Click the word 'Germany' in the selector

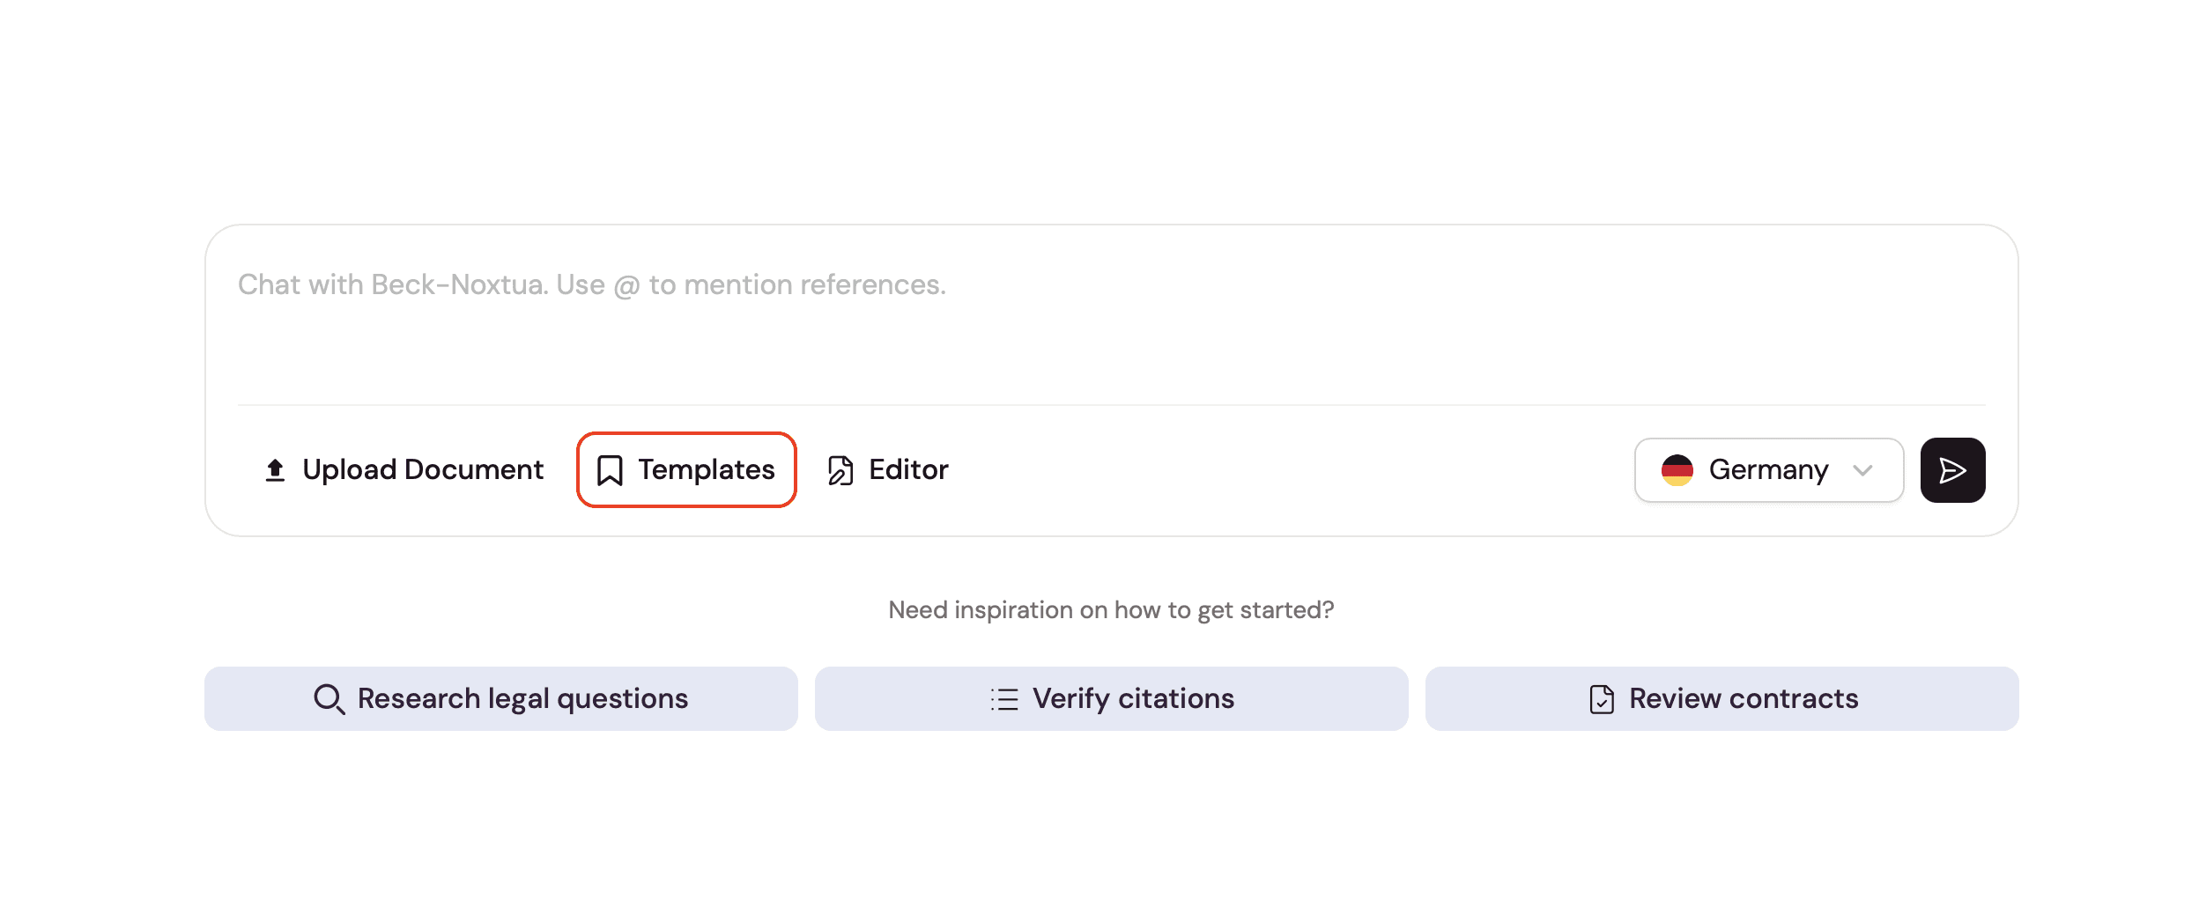click(x=1768, y=470)
